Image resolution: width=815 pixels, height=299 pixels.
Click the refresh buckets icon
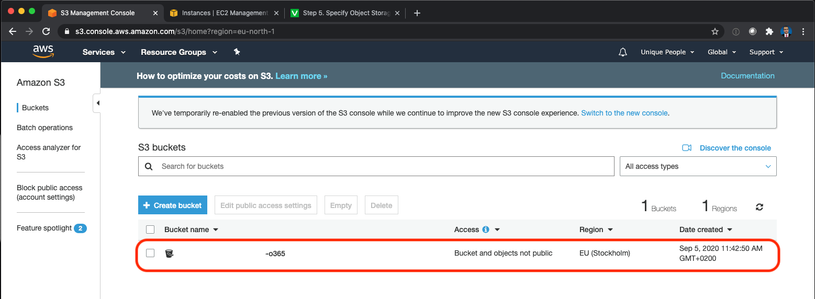click(760, 207)
